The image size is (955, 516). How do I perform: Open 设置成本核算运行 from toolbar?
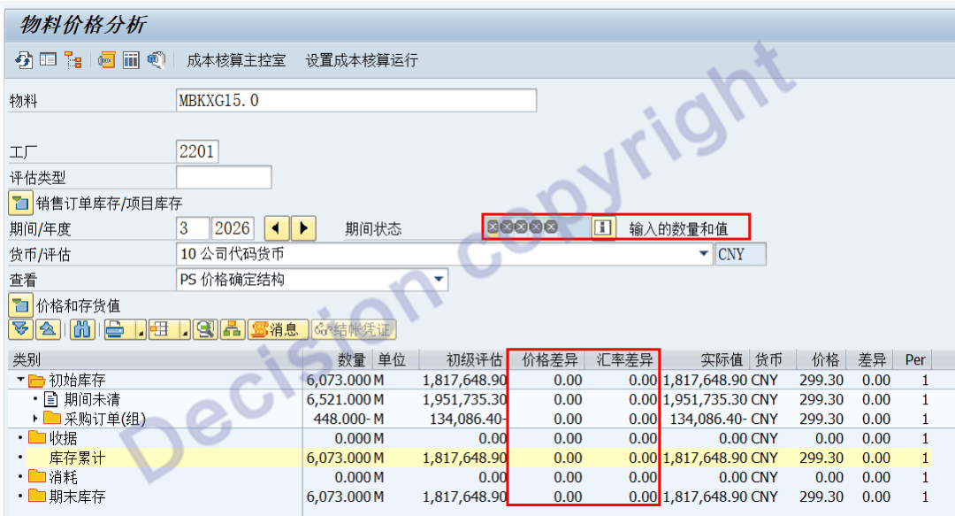[362, 60]
